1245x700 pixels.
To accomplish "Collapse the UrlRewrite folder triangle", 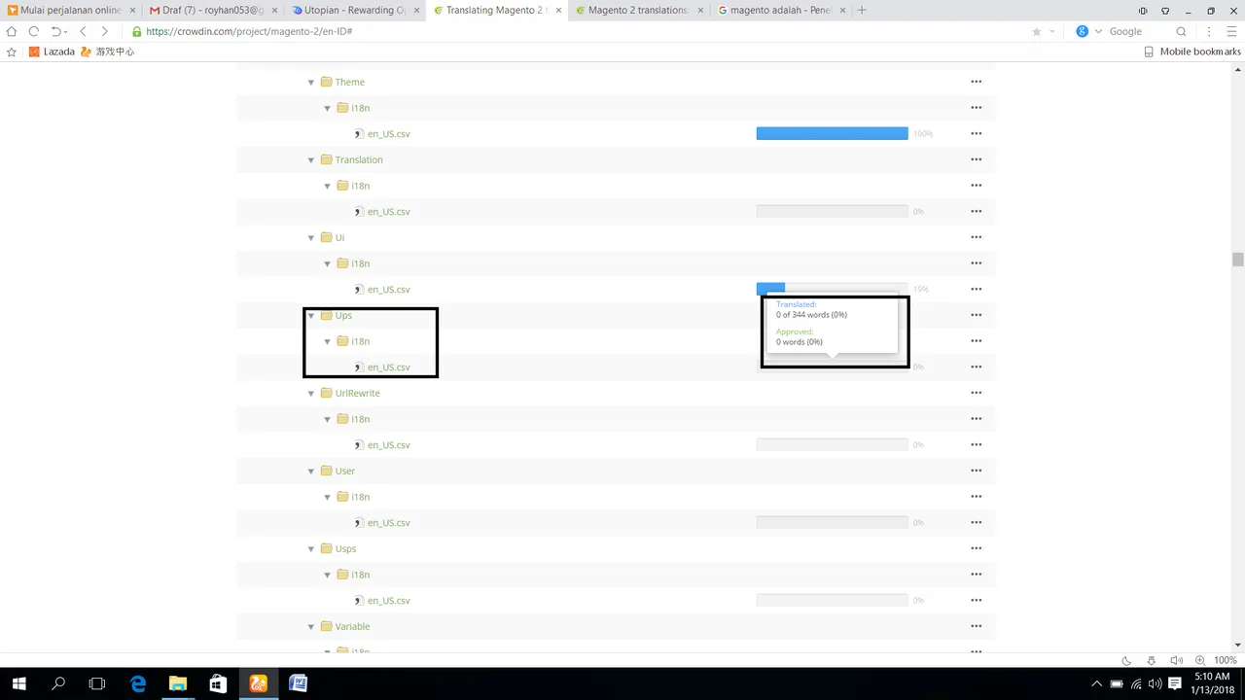I will click(x=312, y=393).
